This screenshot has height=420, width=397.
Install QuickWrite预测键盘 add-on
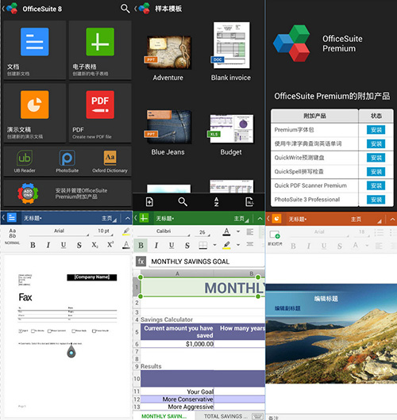tap(376, 158)
